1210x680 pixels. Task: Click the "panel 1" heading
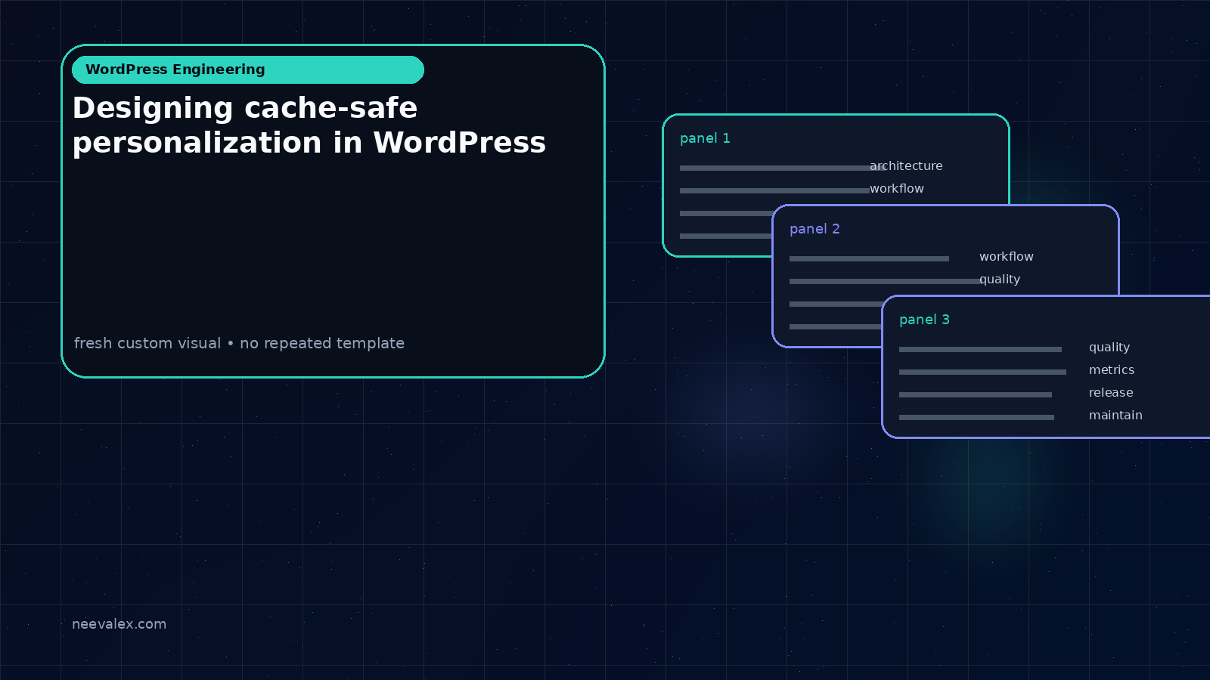click(x=705, y=138)
